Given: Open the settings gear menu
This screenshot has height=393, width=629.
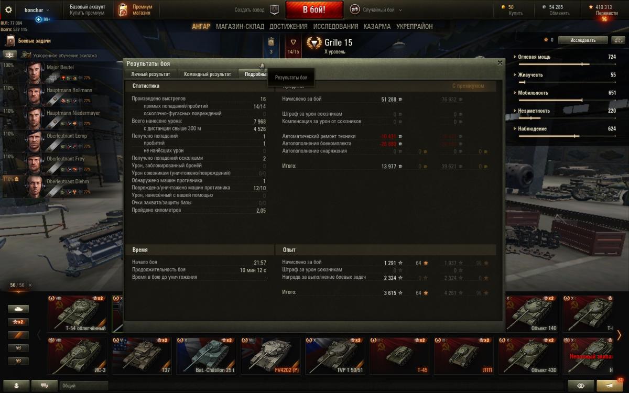Looking at the screenshot, I should click(x=8, y=9).
